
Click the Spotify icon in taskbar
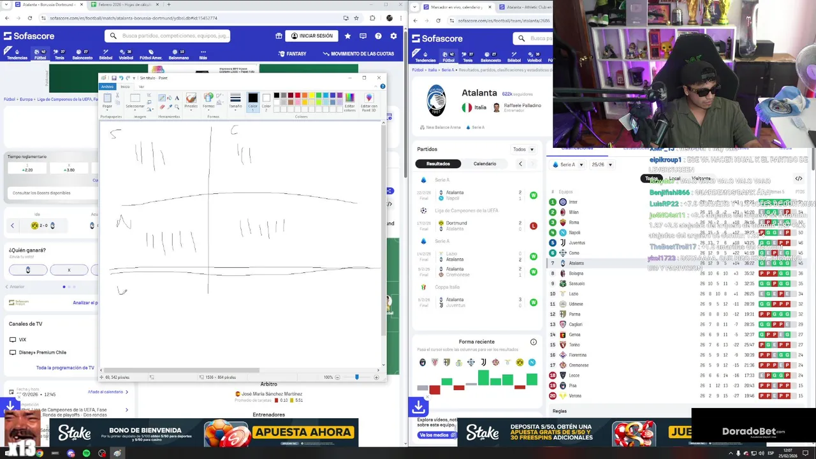86,453
